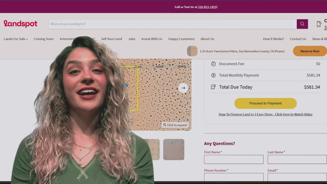Click the property thumbnail in sticky bar
Viewport: 327px width, 184px height.
tap(192, 51)
